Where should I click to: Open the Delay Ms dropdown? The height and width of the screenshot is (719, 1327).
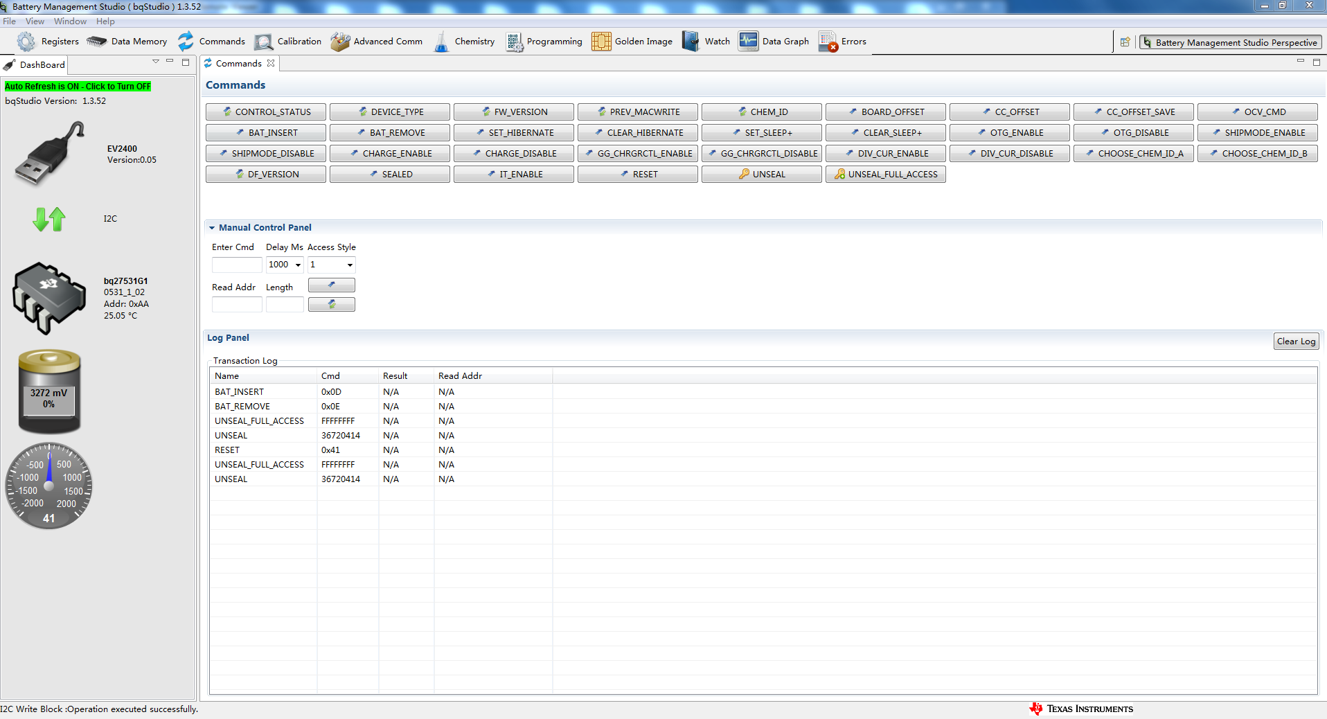click(x=298, y=265)
